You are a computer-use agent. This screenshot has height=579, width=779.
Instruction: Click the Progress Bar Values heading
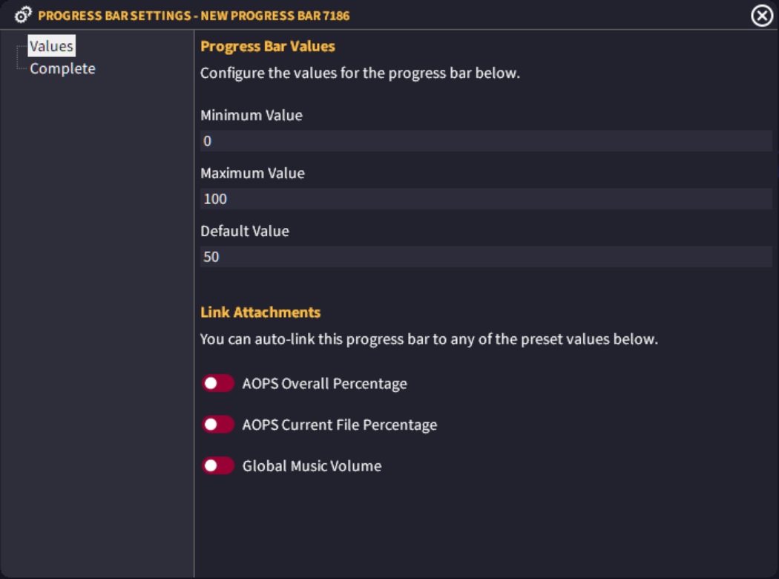269,46
